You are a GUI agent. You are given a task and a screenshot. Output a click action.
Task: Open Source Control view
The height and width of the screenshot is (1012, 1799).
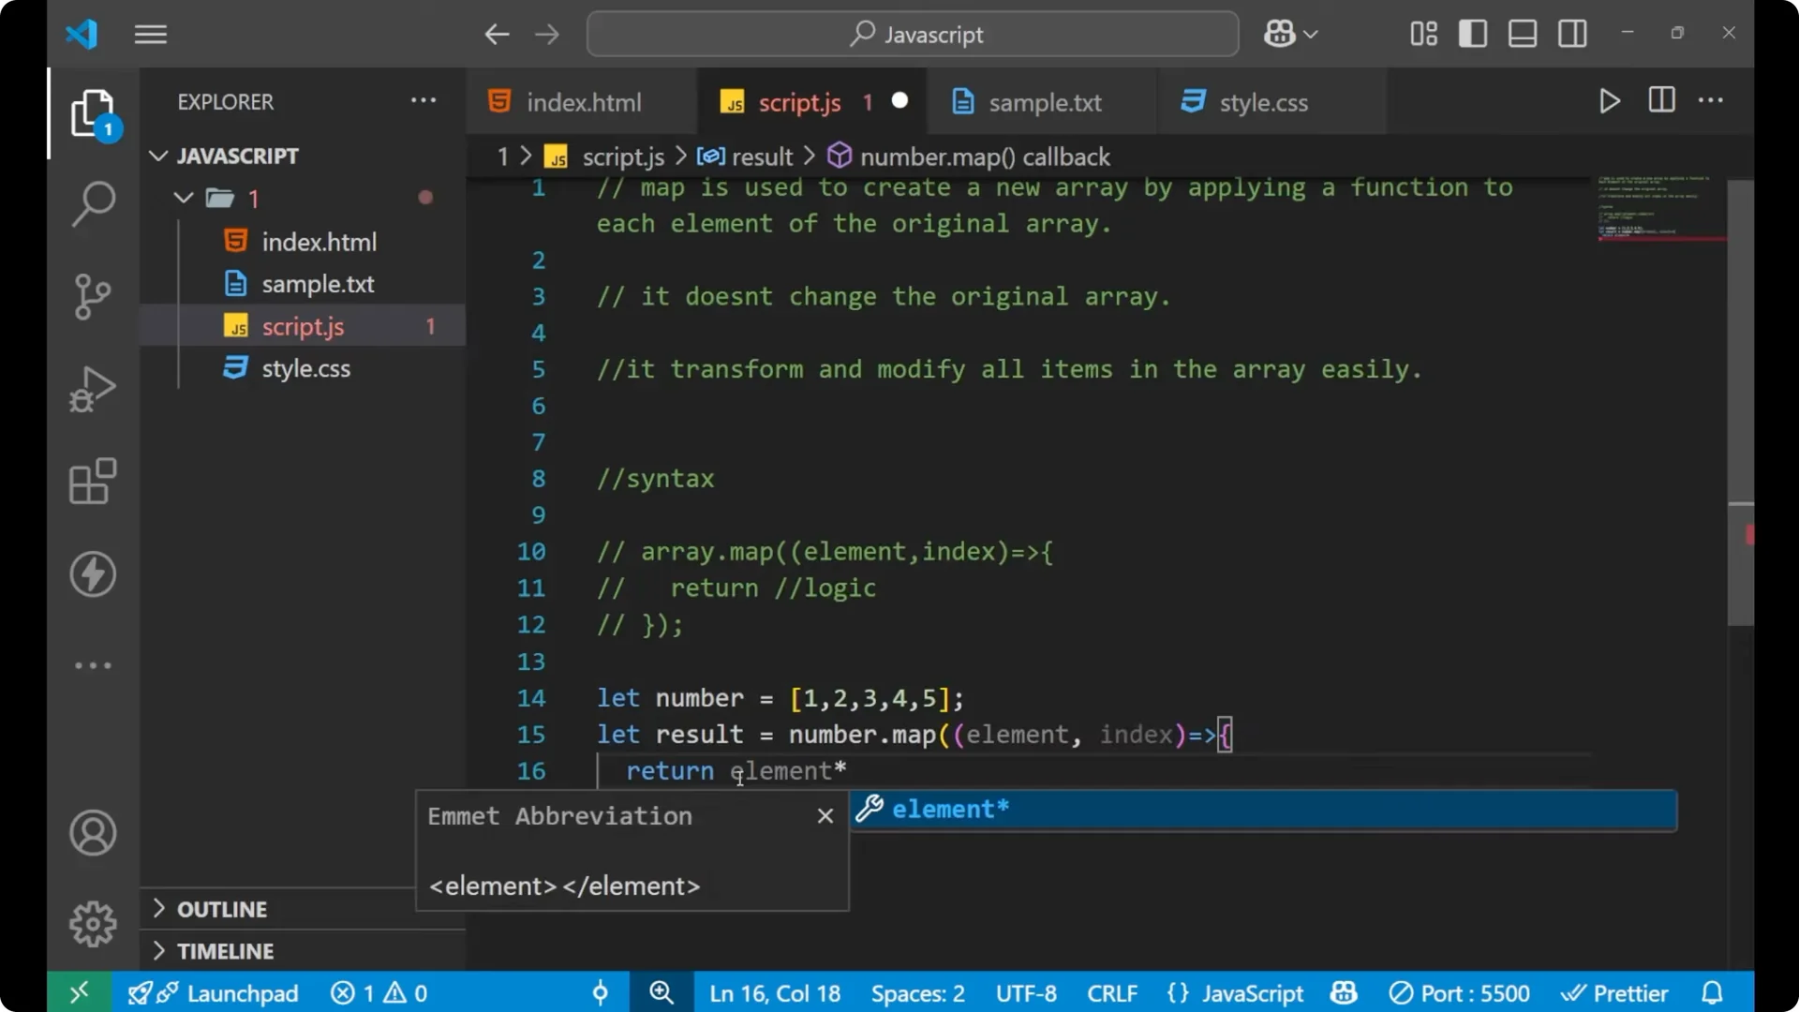[x=93, y=296]
